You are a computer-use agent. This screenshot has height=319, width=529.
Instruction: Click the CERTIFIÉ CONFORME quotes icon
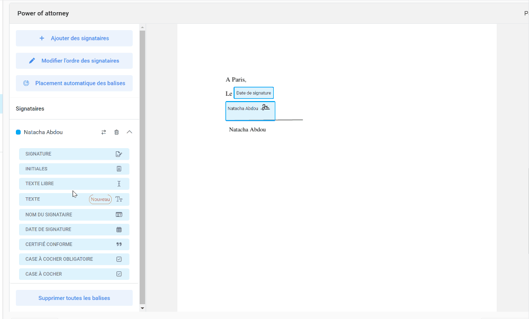[119, 244]
